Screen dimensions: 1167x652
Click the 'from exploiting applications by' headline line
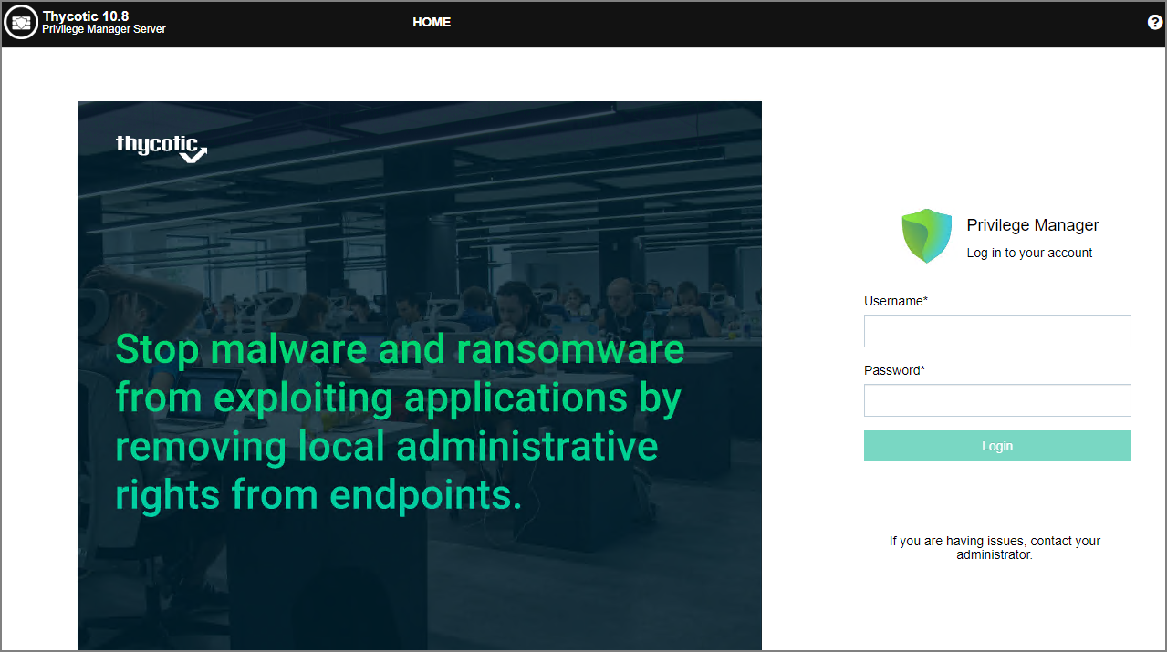[398, 398]
